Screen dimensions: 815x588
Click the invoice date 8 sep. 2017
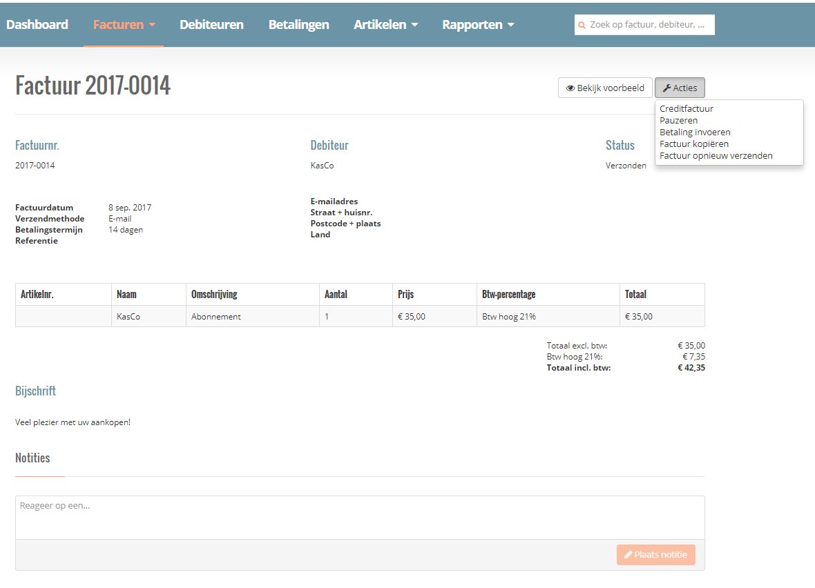pyautogui.click(x=130, y=207)
